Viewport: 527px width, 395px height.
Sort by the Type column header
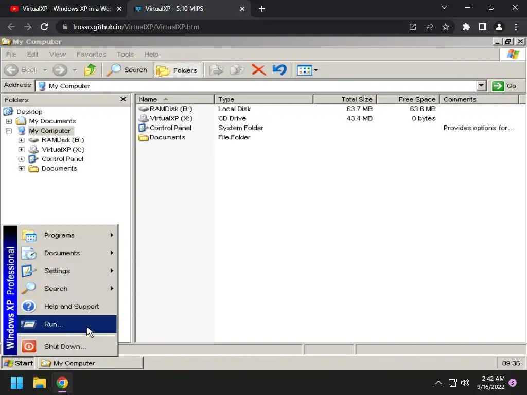[264, 99]
